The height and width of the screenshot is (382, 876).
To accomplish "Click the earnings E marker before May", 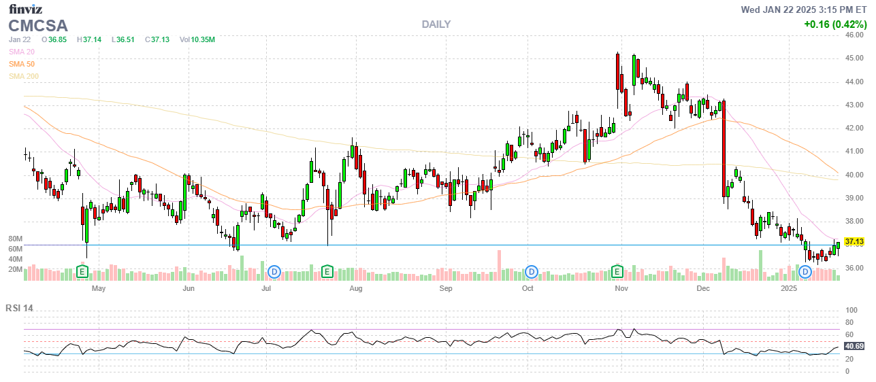I will click(82, 272).
